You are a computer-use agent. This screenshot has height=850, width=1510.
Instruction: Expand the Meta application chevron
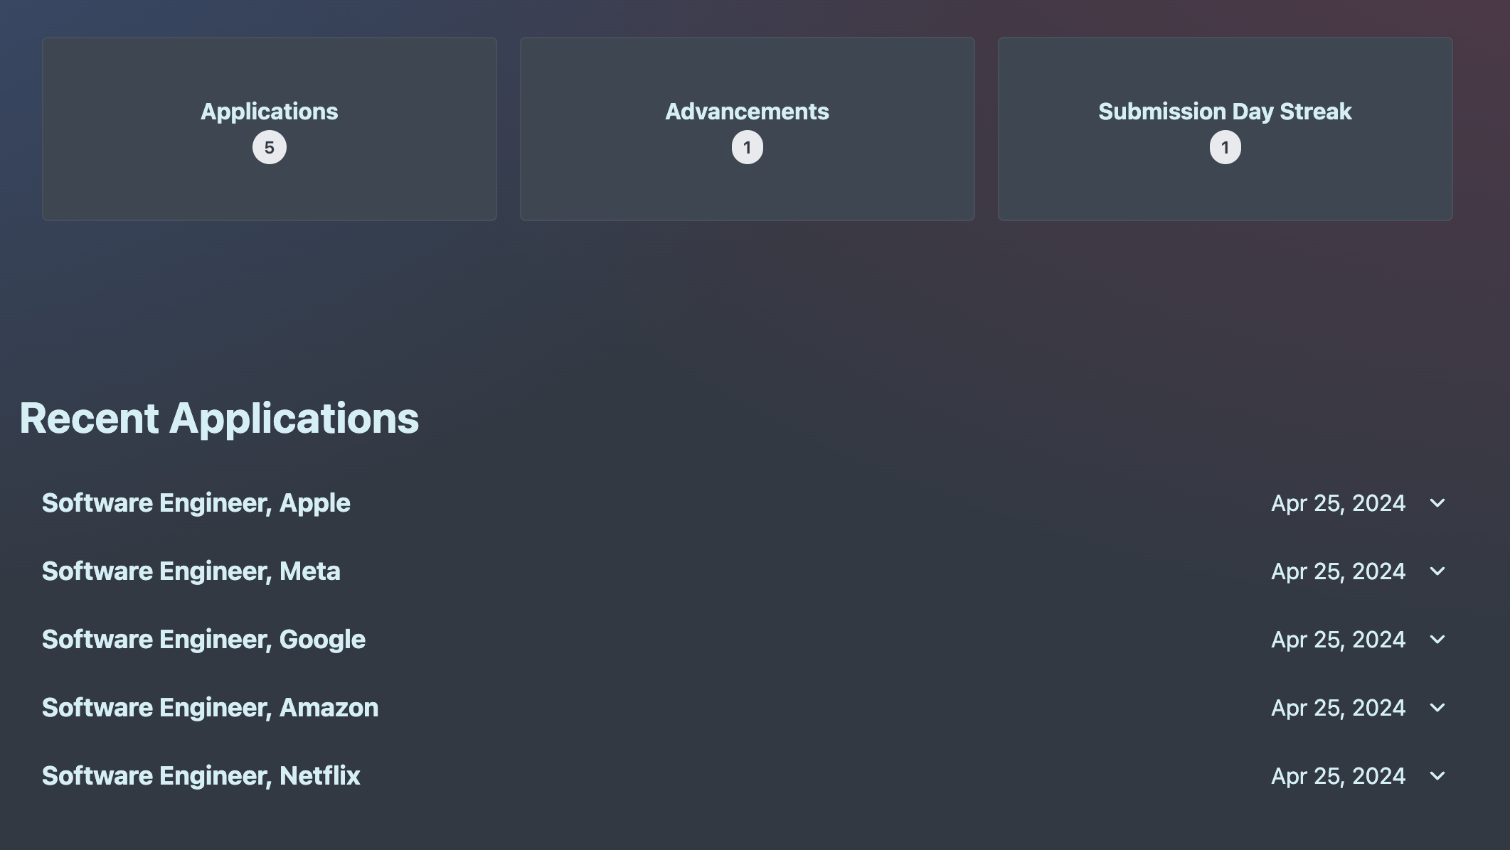coord(1437,571)
